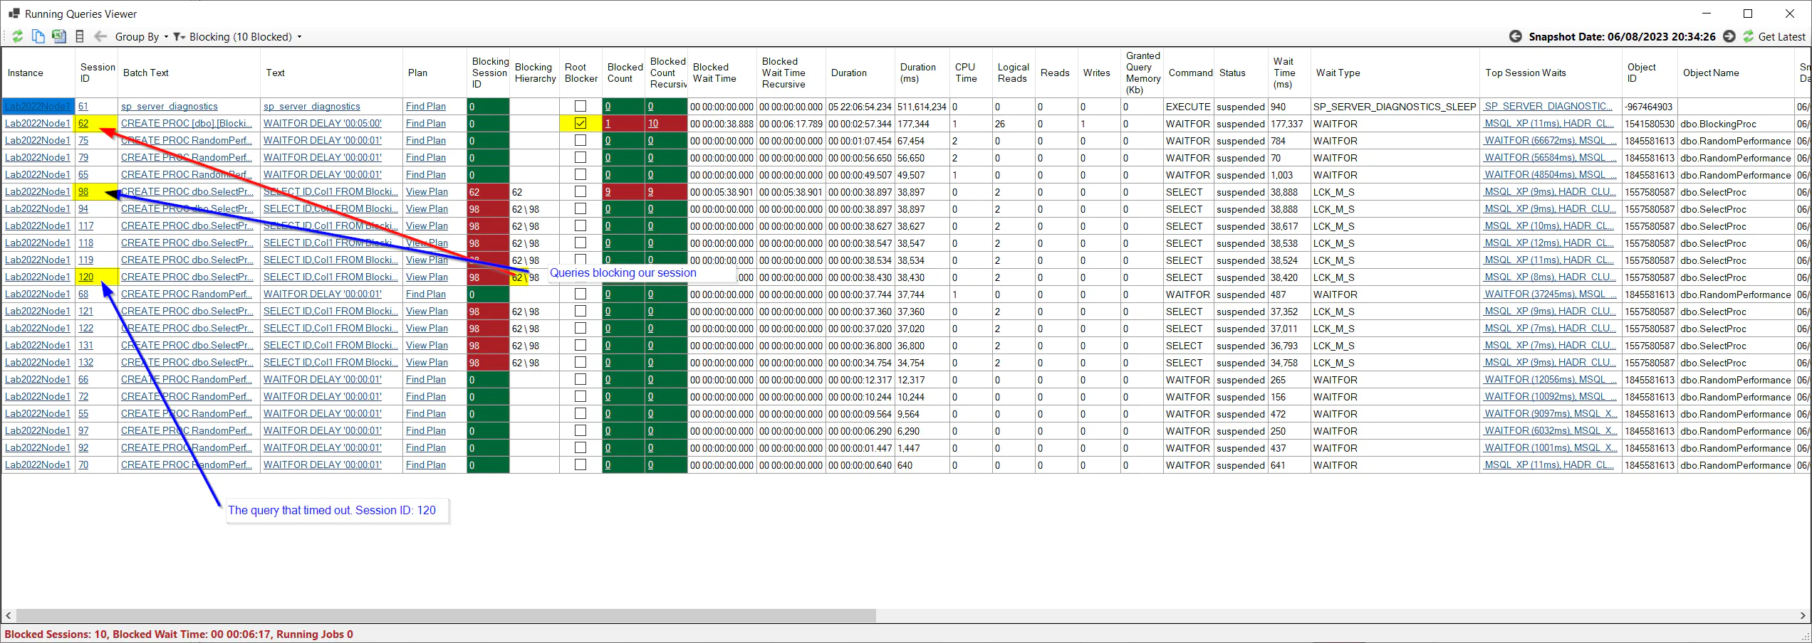Open SP_SERVER_DIAGNOSTIC top session waits link
Image resolution: width=1812 pixels, height=643 pixels.
tap(1548, 106)
